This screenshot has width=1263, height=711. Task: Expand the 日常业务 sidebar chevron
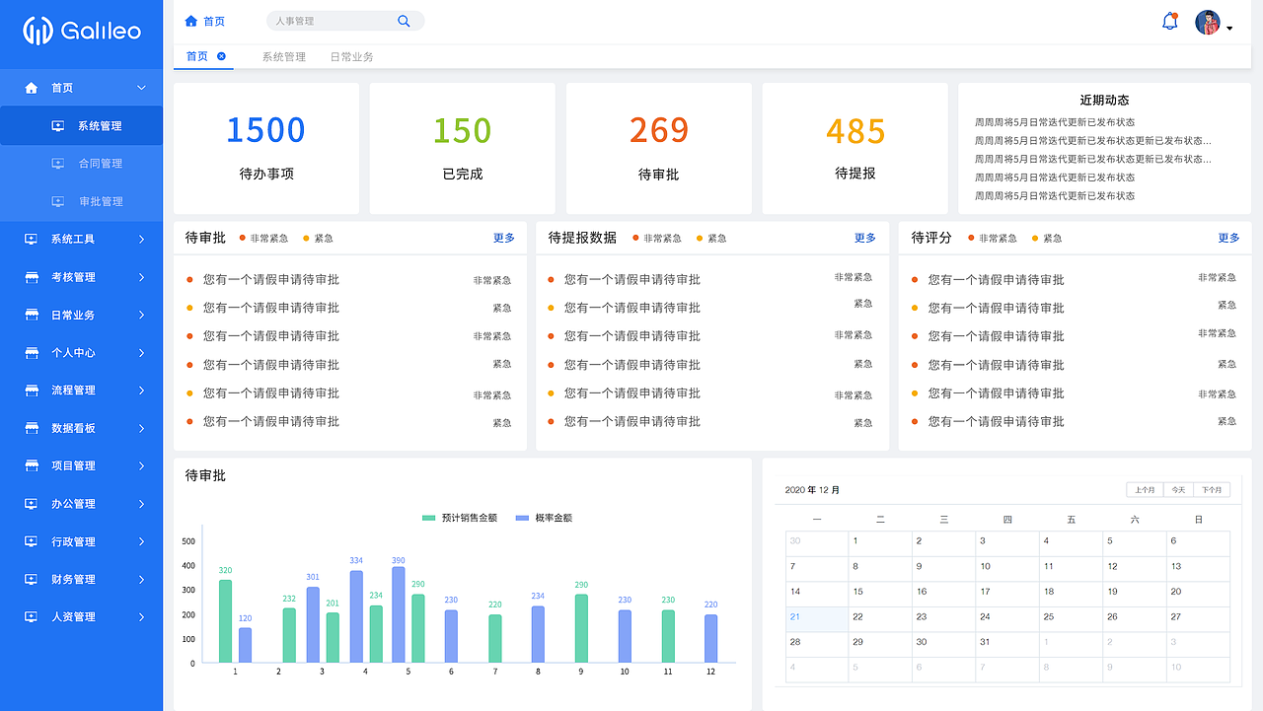pos(142,316)
